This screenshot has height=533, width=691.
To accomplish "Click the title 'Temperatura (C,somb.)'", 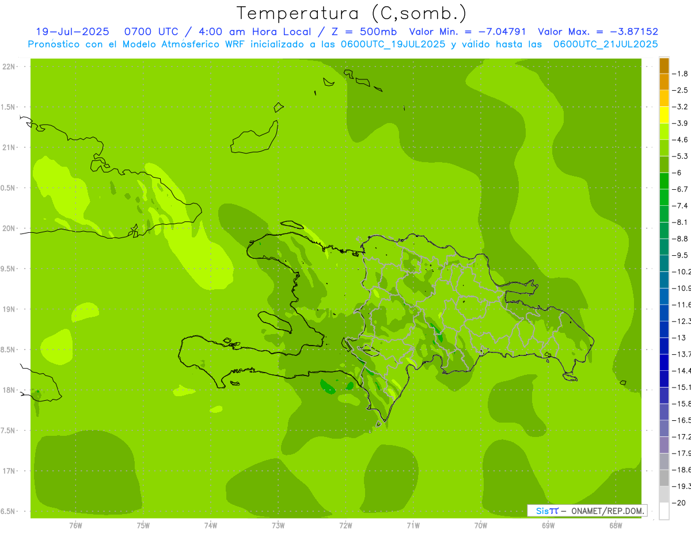I will click(x=352, y=13).
